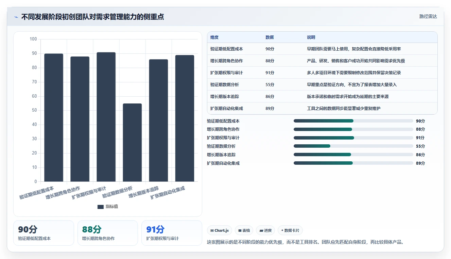The width and height of the screenshot is (451, 259).
Task: Click the 90分 验证期低配置成本 stat card
Action: pyautogui.click(x=44, y=233)
